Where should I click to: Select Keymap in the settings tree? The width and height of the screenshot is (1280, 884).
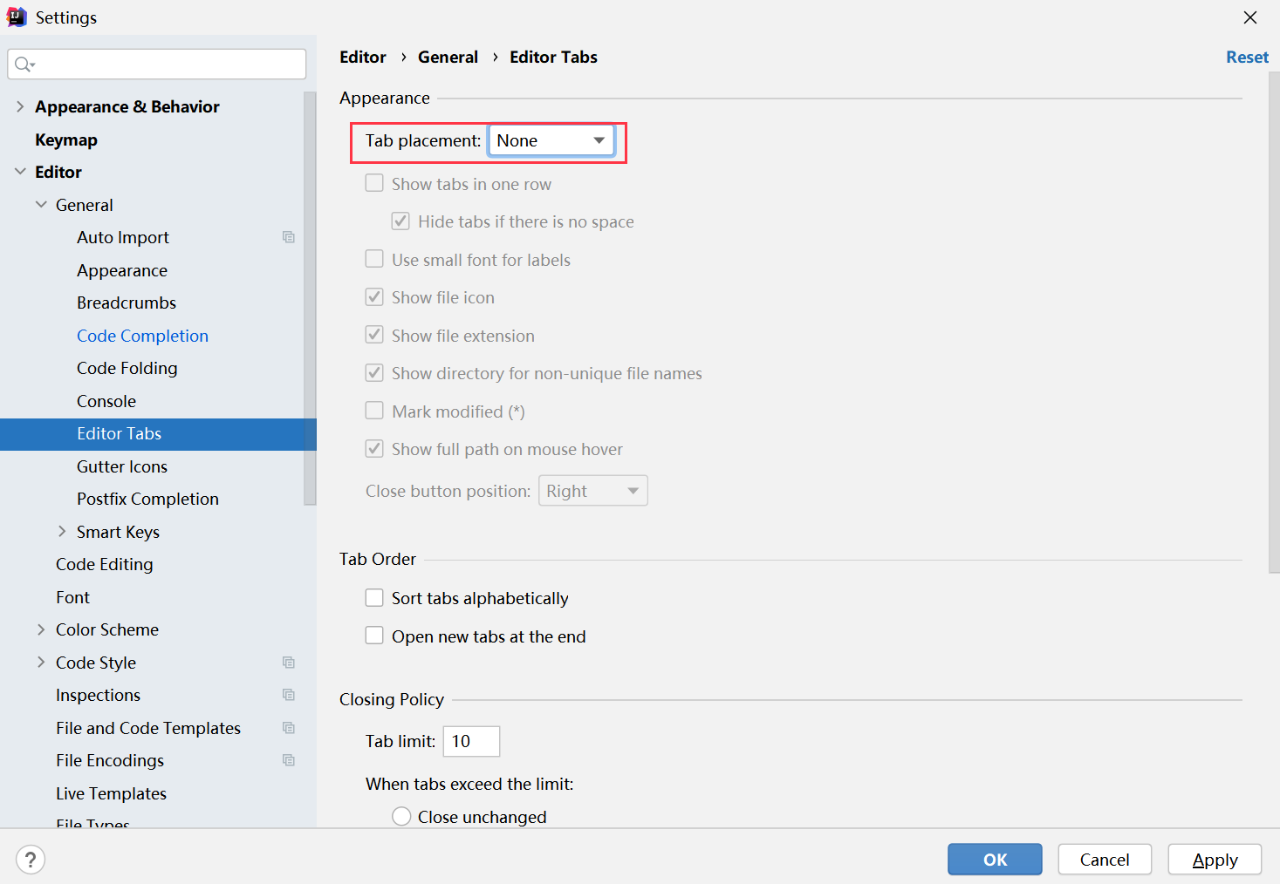coord(66,139)
